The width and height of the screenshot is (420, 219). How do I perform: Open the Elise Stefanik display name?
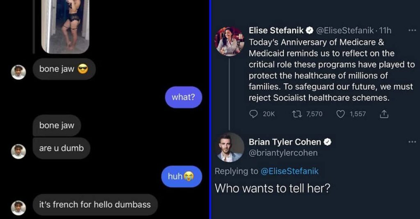(x=276, y=30)
